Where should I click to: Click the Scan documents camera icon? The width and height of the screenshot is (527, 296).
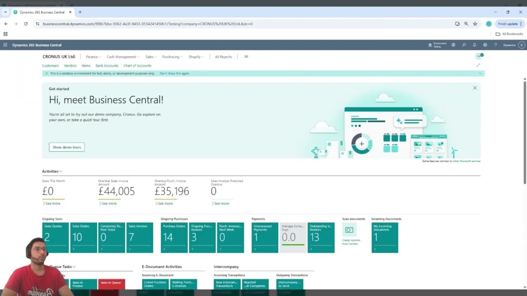tap(349, 230)
